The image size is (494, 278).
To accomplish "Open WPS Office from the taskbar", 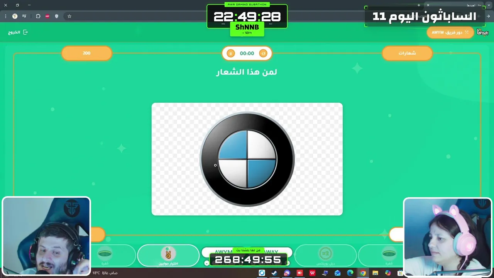I will pos(312,273).
